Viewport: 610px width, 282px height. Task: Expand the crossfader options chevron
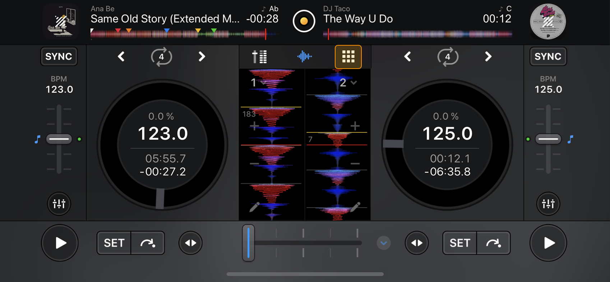tap(384, 243)
